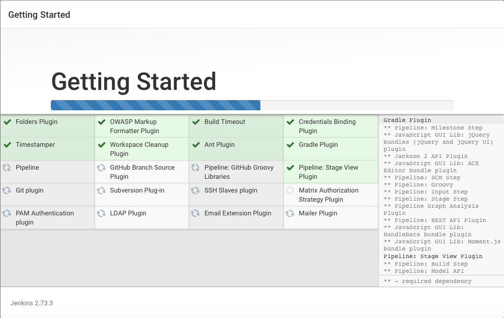Click the refresh icon next to Git plugin
504x318 pixels.
coord(7,190)
